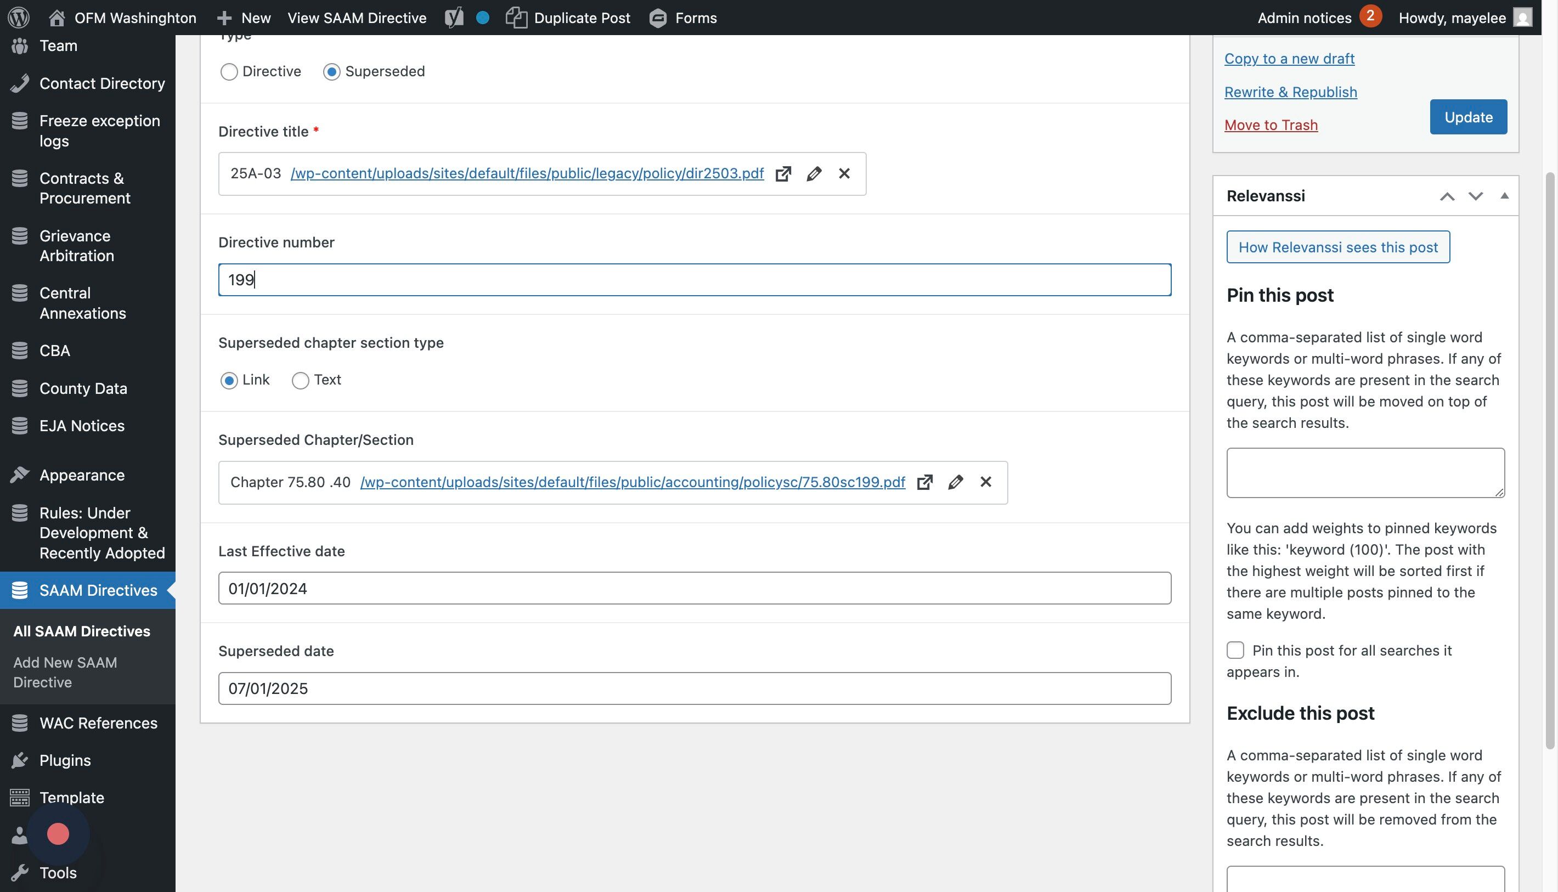Open the Yoast SEO admin bar icon
This screenshot has width=1558, height=892.
tap(454, 17)
